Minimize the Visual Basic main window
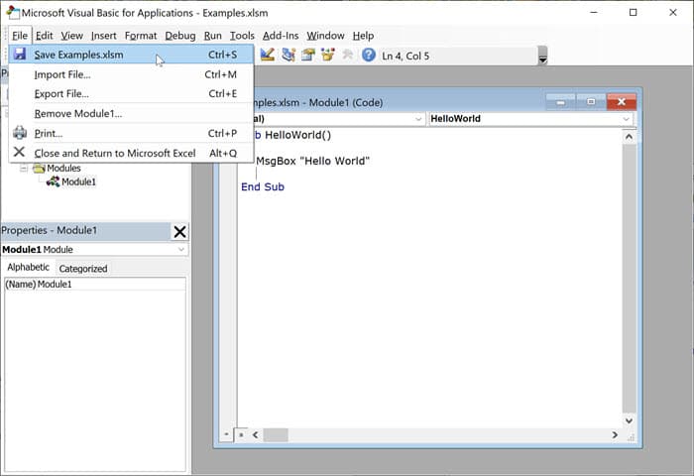Screen dimensions: 694x476 pyautogui.click(x=594, y=13)
